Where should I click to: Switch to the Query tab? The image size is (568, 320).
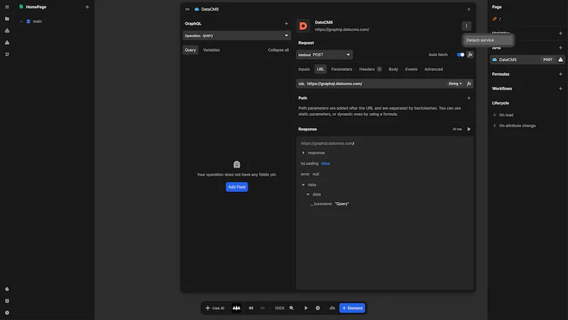190,50
